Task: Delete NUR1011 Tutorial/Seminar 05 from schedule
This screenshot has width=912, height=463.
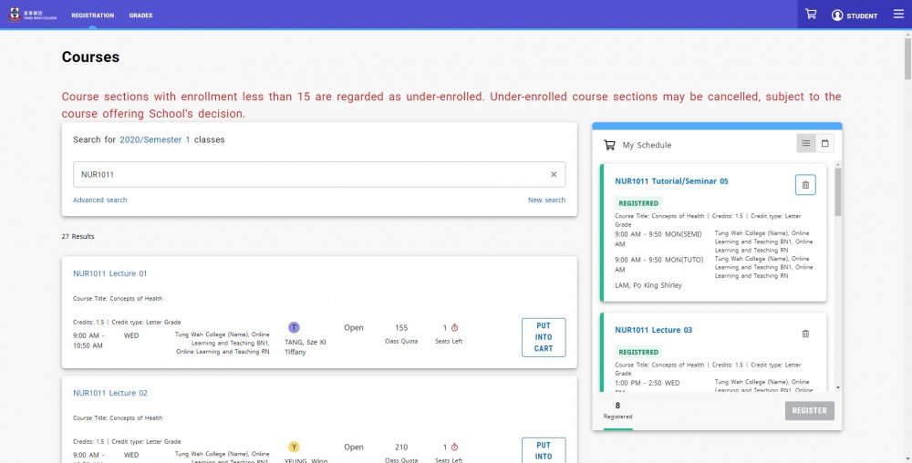Action: [805, 185]
